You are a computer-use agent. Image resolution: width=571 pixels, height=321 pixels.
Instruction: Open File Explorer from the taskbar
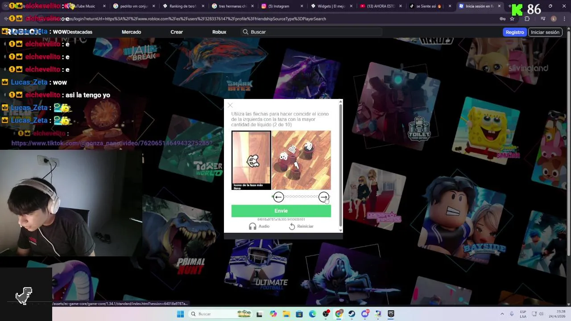(x=286, y=314)
